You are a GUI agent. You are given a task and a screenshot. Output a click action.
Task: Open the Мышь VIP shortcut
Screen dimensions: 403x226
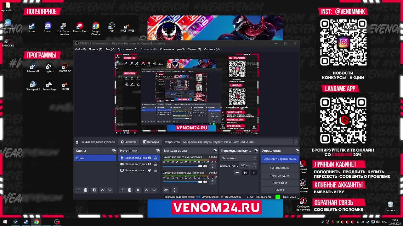[x=33, y=68]
